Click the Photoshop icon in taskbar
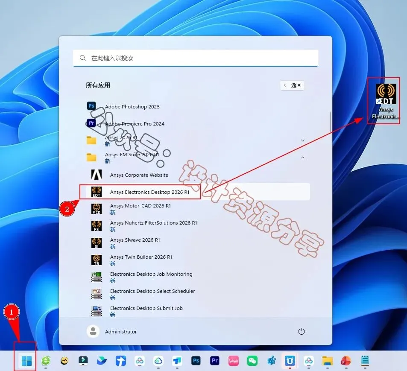 tap(196, 361)
